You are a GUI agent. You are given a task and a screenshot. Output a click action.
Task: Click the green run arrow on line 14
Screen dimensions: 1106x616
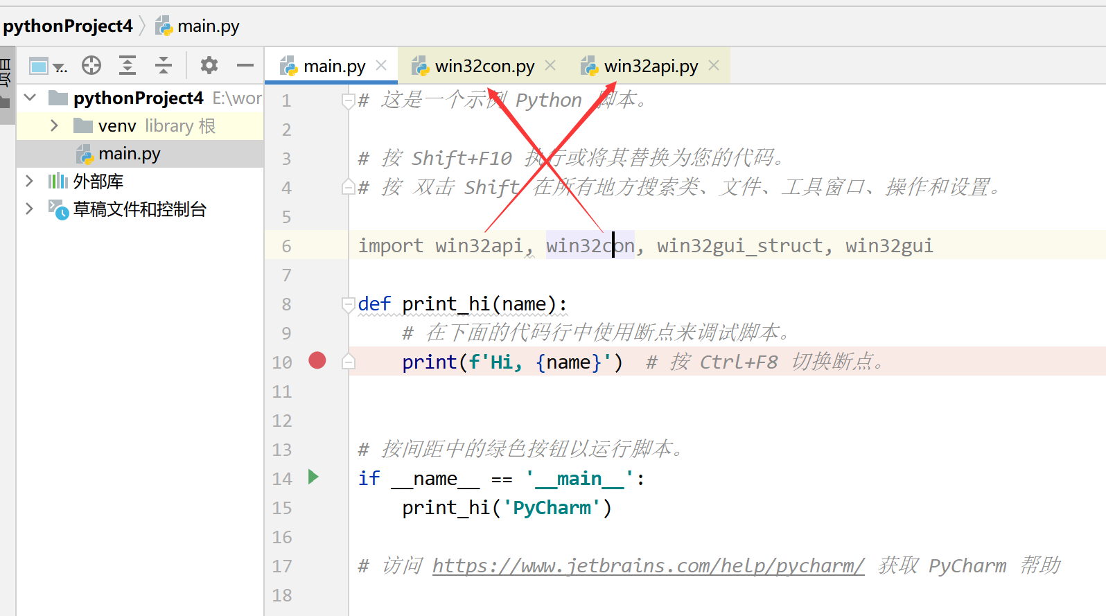[x=313, y=477]
